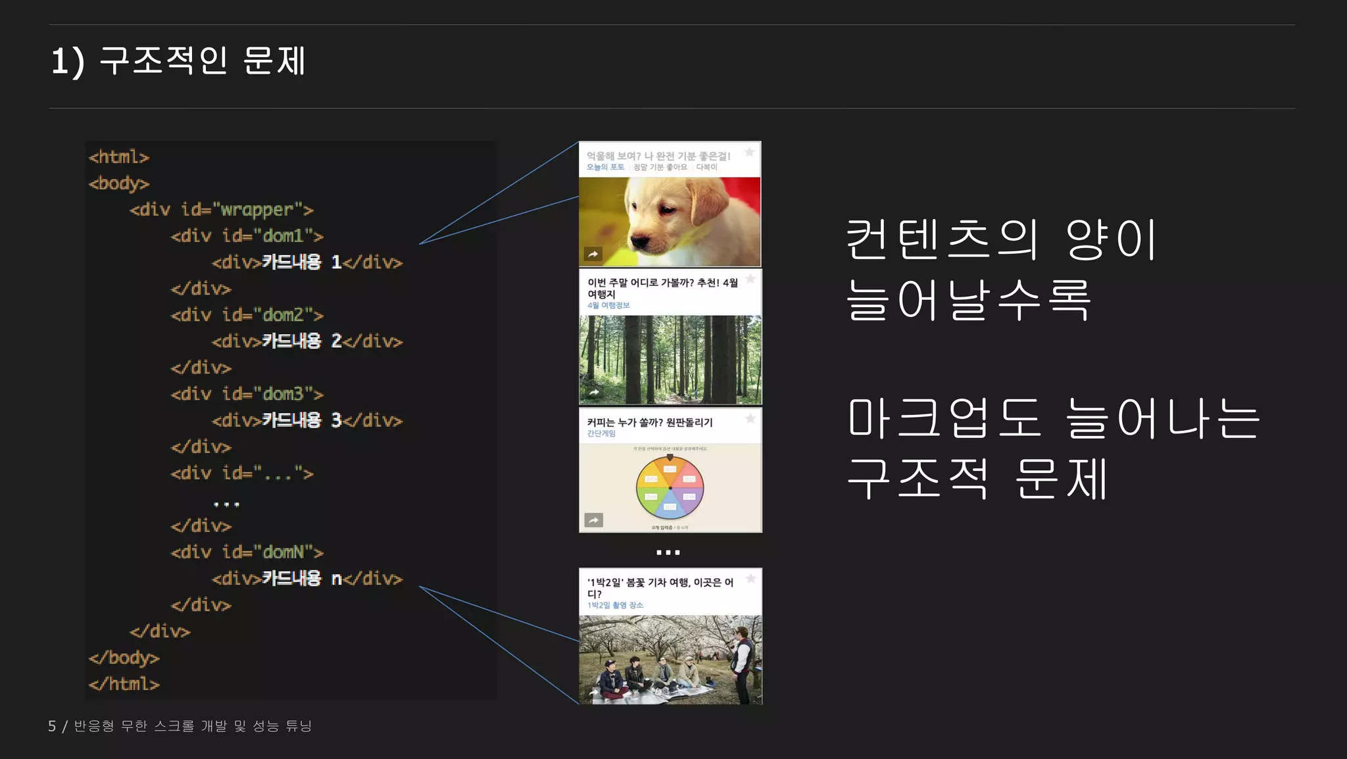Click the large text 구조적 문제 at right

[x=977, y=478]
